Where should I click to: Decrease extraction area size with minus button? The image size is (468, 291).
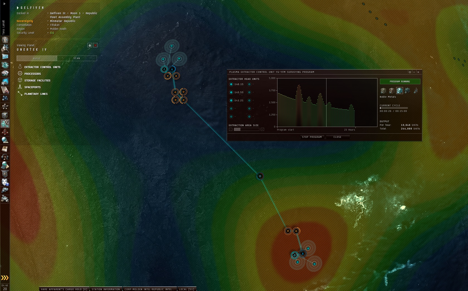pos(231,129)
